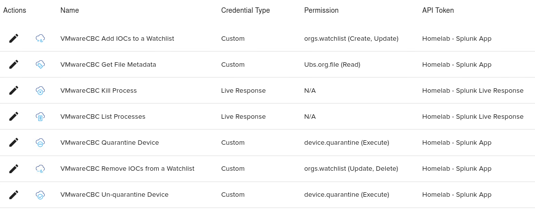Click the Credential Type column header

[245, 10]
